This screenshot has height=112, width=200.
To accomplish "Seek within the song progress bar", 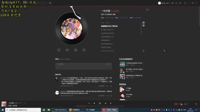I will (100, 106).
